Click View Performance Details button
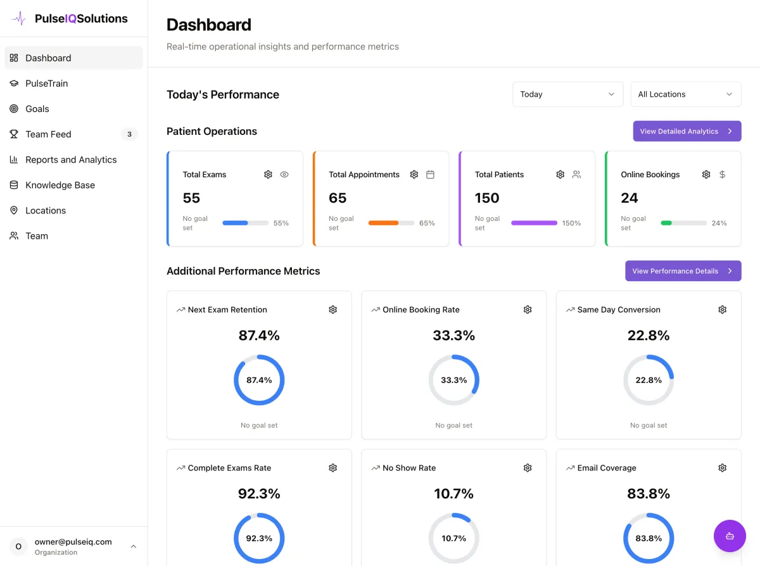Viewport: 760px width, 566px height. [x=683, y=271]
